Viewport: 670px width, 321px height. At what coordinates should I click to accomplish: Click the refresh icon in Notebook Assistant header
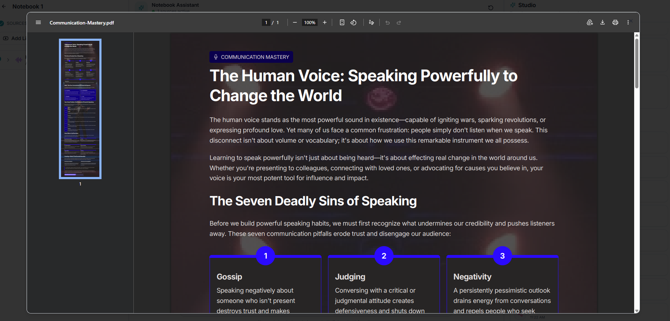click(491, 7)
